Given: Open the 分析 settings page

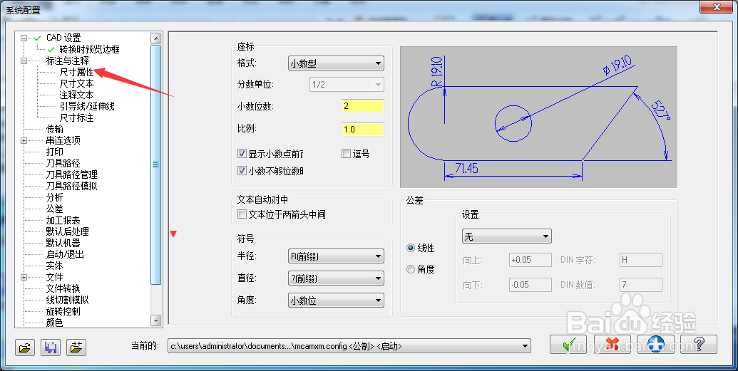Looking at the screenshot, I should [55, 197].
